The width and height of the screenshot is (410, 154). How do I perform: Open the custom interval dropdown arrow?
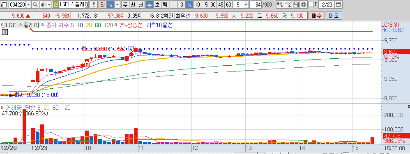[246, 4]
